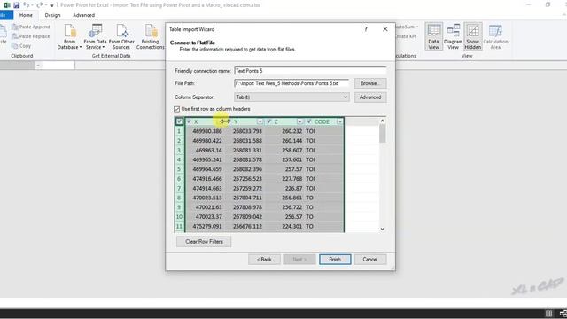Click cell value 267808.978

(247, 207)
